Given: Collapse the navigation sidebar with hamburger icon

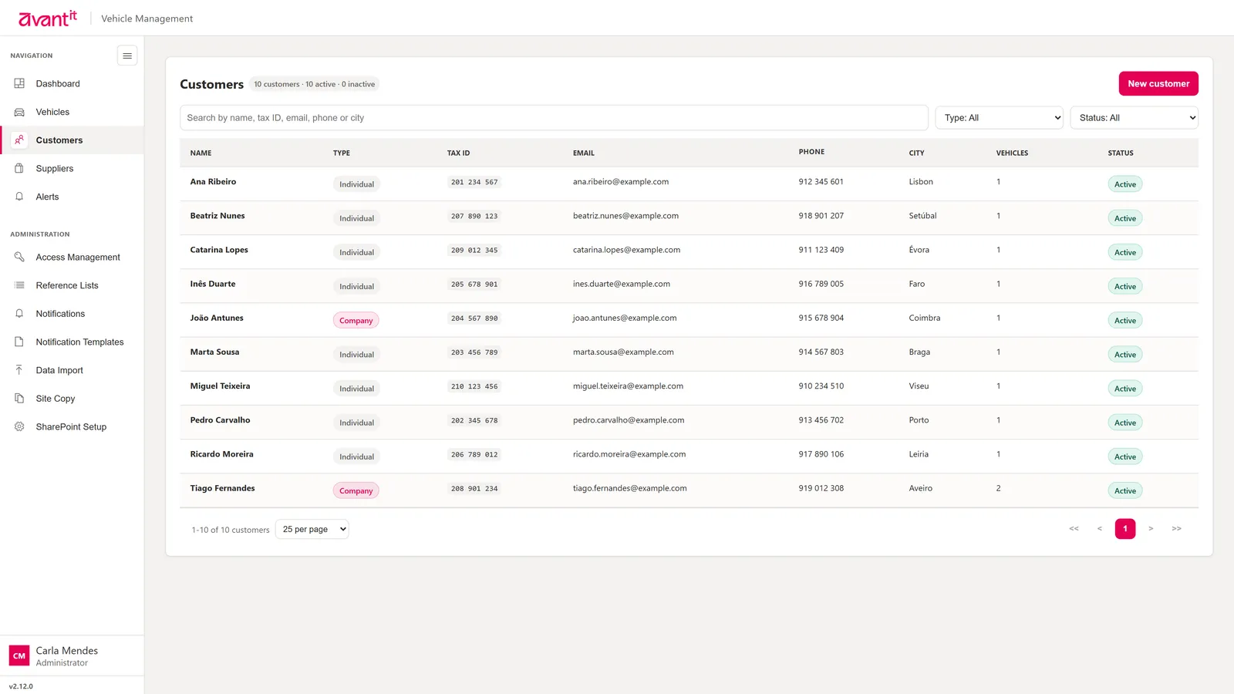Looking at the screenshot, I should coord(127,56).
